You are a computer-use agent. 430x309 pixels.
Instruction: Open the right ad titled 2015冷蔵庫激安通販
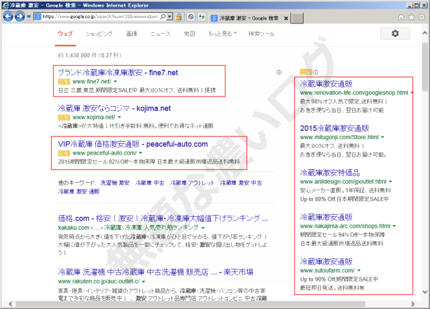pyautogui.click(x=335, y=128)
